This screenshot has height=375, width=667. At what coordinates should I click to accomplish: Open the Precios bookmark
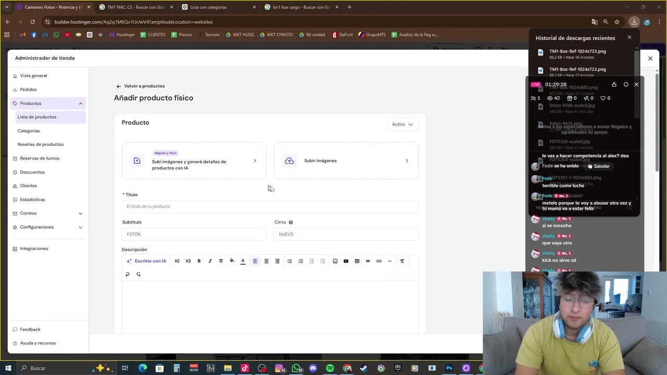(181, 35)
